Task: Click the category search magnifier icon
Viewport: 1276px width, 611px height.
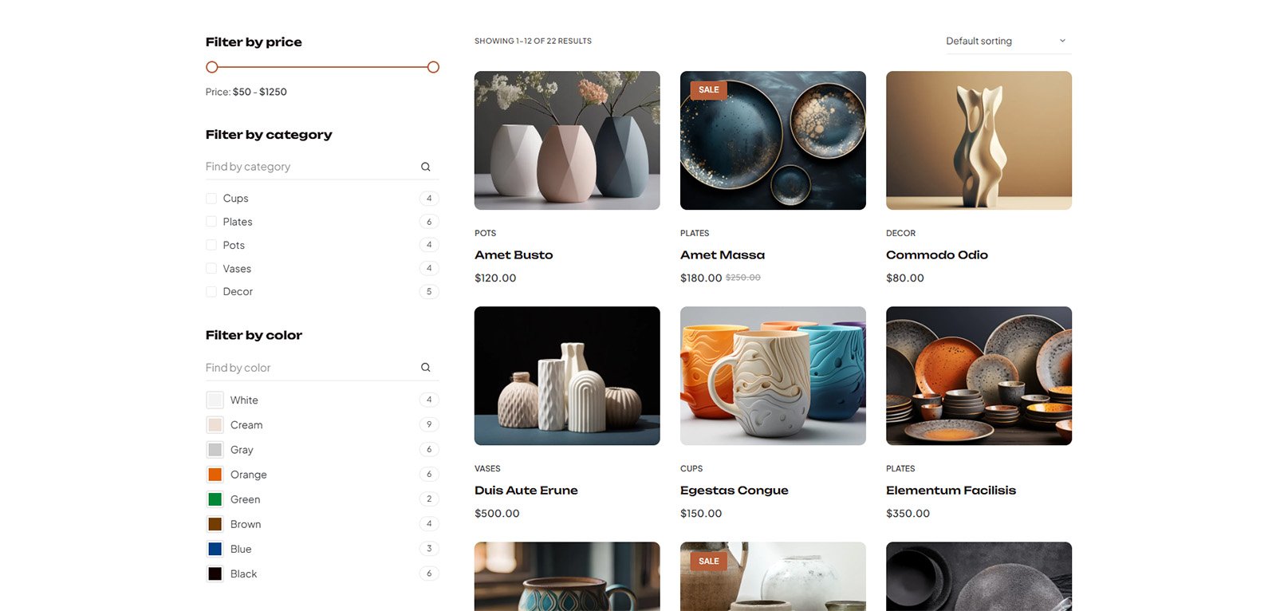Action: (425, 167)
